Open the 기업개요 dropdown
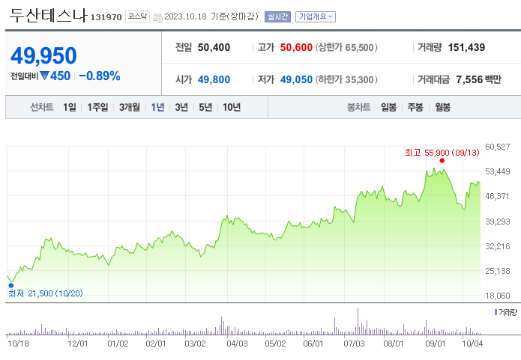This screenshot has height=360, width=521. pyautogui.click(x=316, y=16)
